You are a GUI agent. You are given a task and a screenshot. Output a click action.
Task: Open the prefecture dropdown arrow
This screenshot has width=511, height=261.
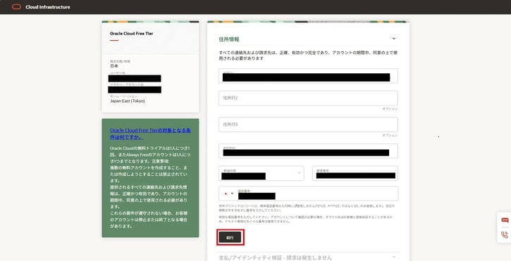[299, 173]
